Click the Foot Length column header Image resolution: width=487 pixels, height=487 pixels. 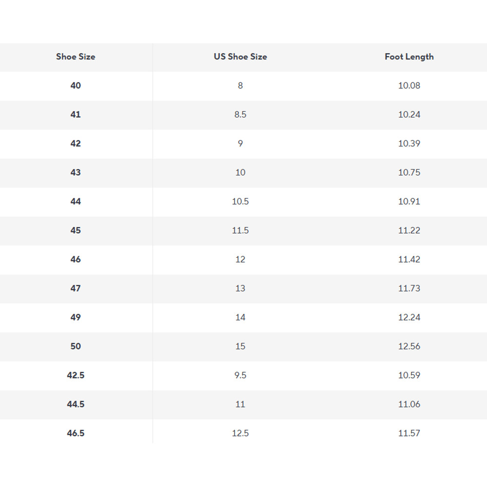pyautogui.click(x=409, y=56)
